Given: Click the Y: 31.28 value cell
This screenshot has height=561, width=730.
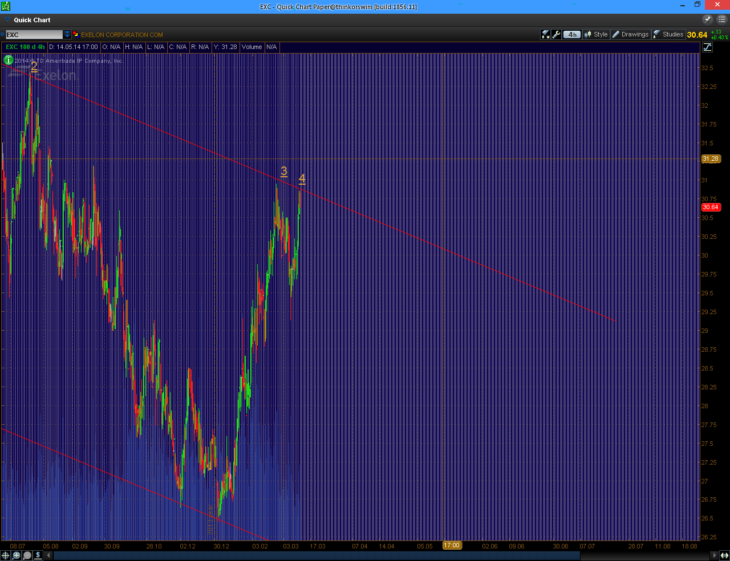Looking at the screenshot, I should [x=225, y=47].
